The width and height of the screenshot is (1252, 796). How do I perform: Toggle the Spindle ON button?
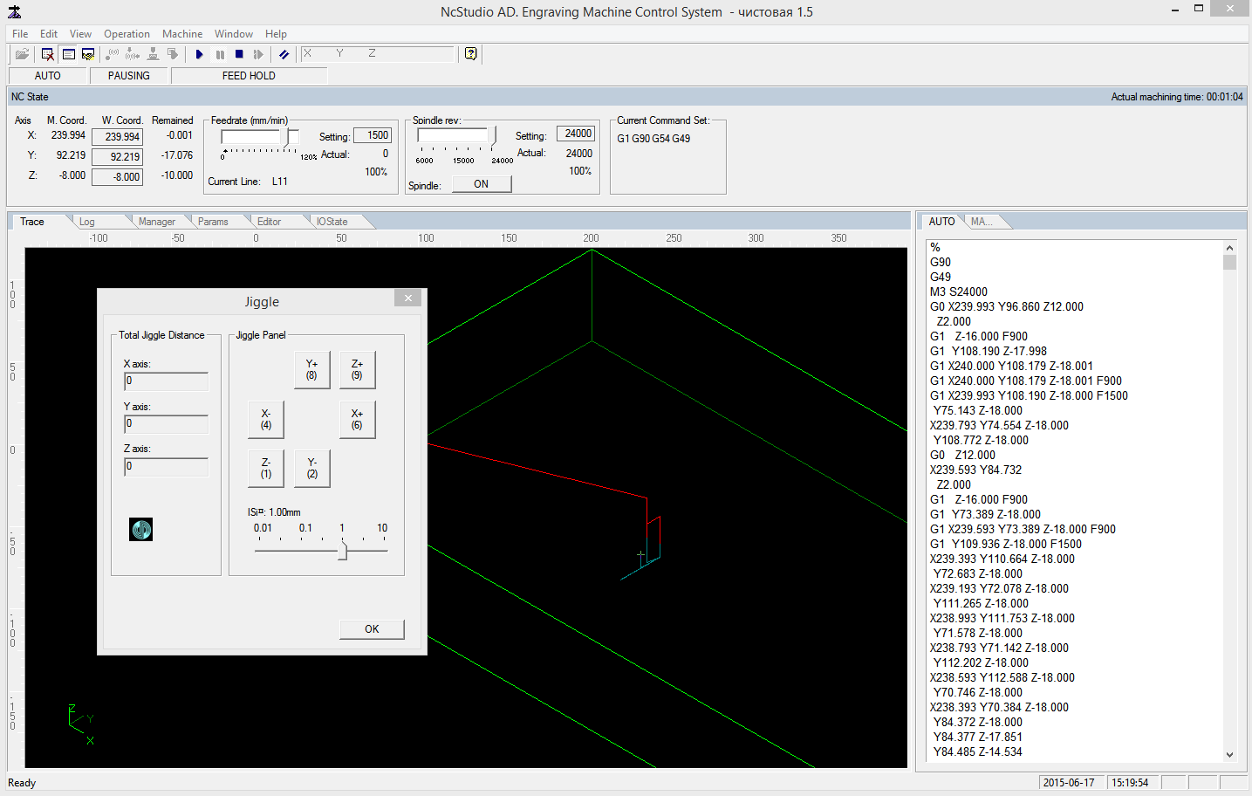click(x=481, y=184)
